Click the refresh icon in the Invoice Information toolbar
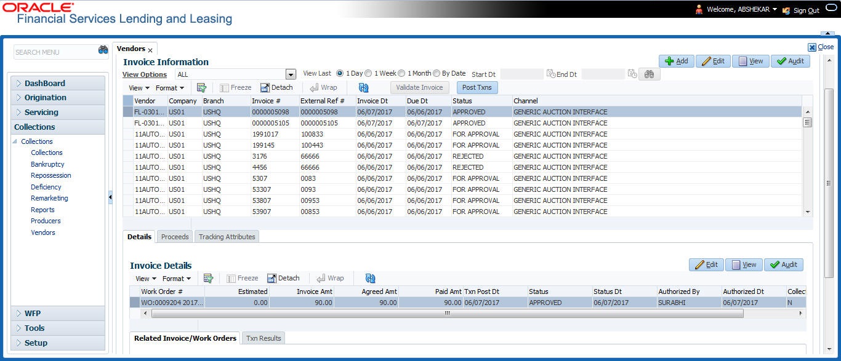The width and height of the screenshot is (841, 361). [x=363, y=87]
